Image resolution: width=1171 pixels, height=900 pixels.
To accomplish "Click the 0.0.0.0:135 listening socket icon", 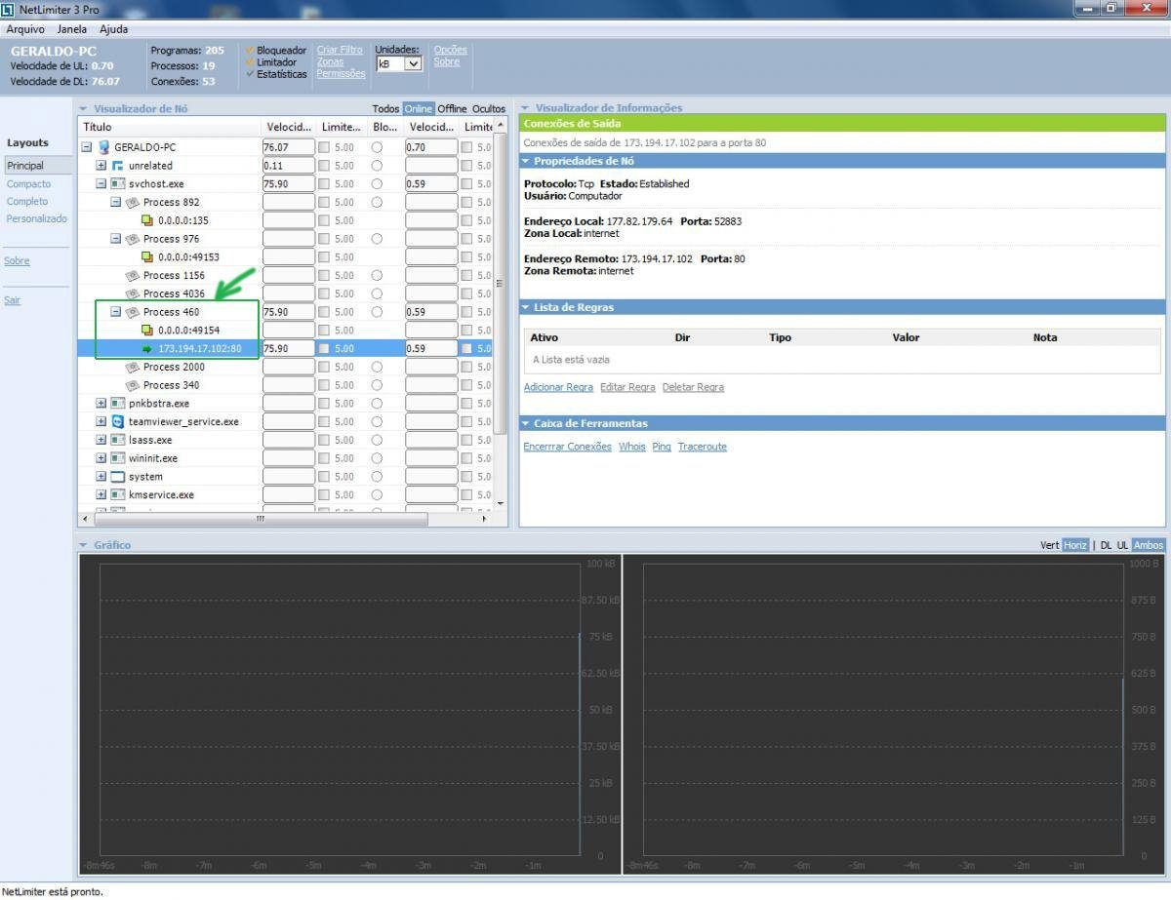I will 147,220.
